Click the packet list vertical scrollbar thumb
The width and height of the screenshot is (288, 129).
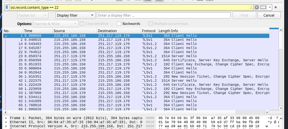coord(280,40)
